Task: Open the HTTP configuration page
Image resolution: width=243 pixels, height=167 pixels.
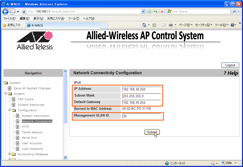Action: point(25,127)
